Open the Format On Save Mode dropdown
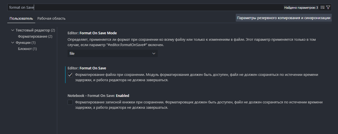The height and width of the screenshot is (134, 338). click(112, 53)
